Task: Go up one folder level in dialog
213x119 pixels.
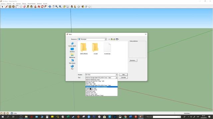Action: (x=112, y=39)
